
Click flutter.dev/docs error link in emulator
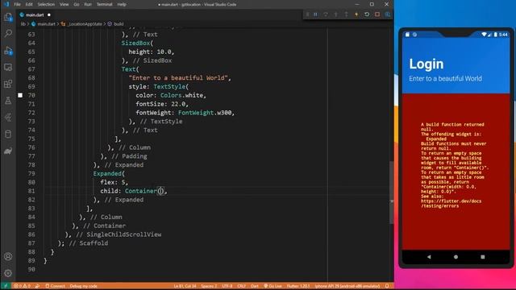451,204
